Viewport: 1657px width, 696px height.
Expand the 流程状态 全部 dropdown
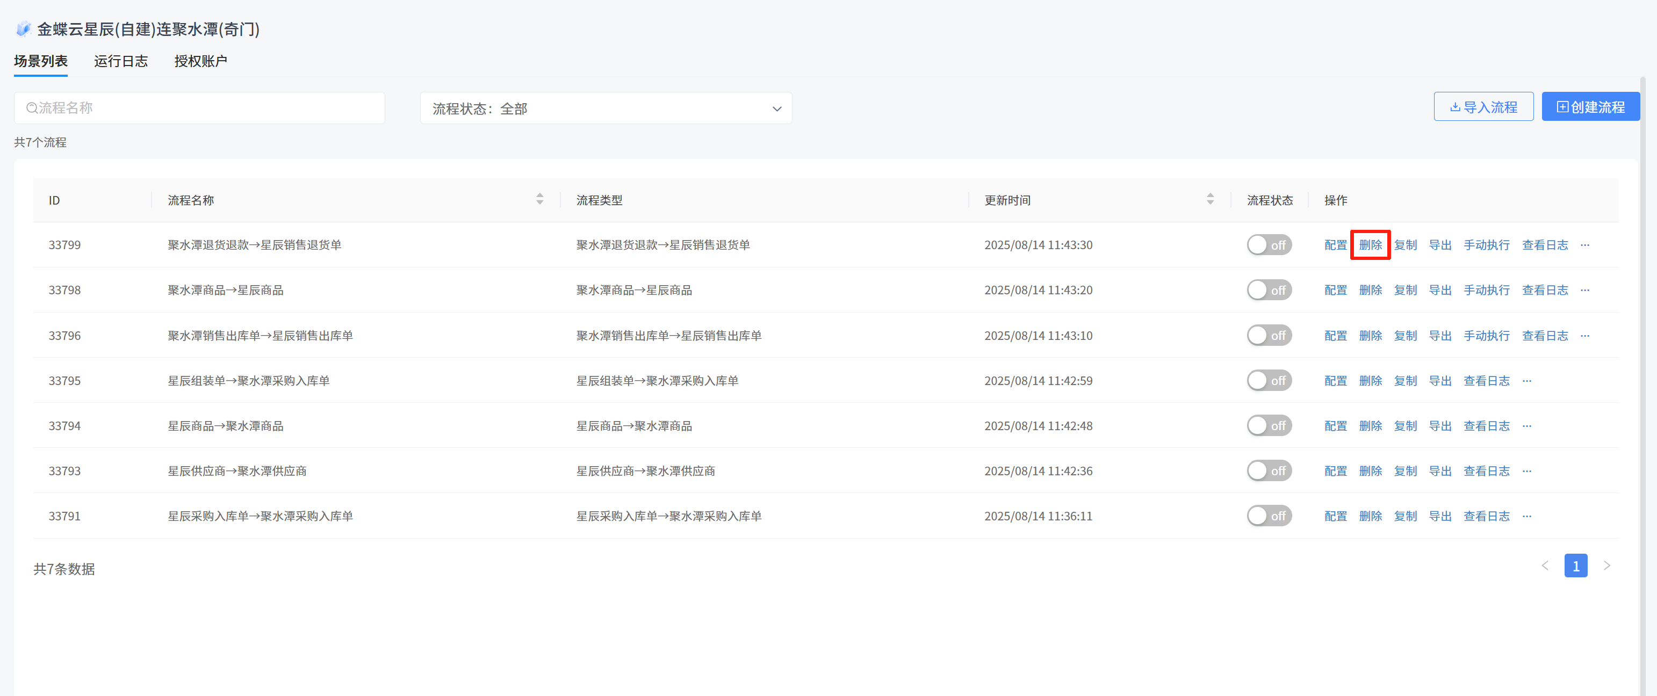[606, 108]
